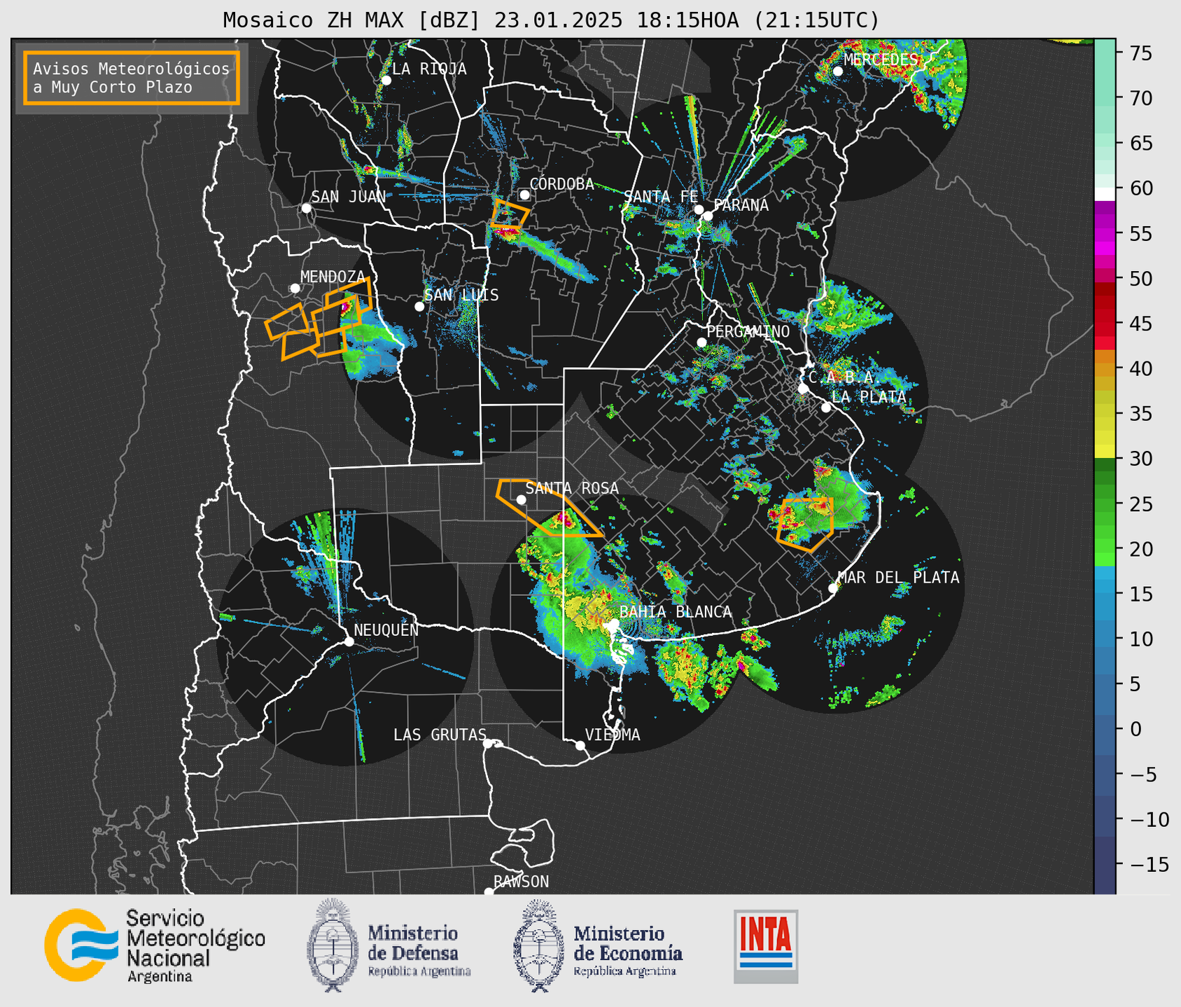The height and width of the screenshot is (1007, 1181).
Task: Click the white dot marking Mendoza
Action: pos(295,289)
